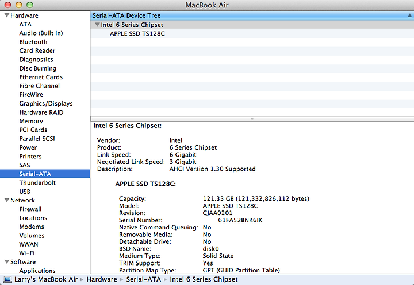The height and width of the screenshot is (285, 414).
Task: Click the BSD Name value disk0
Action: [210, 249]
